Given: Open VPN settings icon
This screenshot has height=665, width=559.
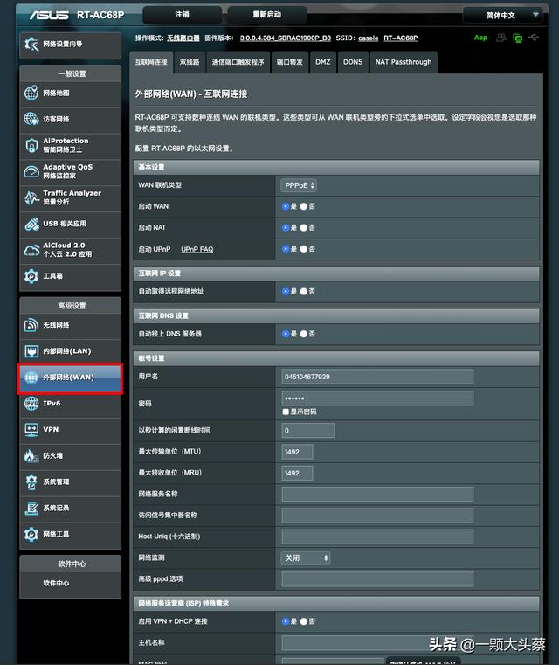Looking at the screenshot, I should click(31, 430).
